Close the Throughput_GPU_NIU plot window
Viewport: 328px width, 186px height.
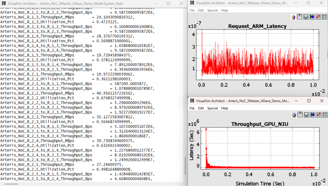click(321, 101)
